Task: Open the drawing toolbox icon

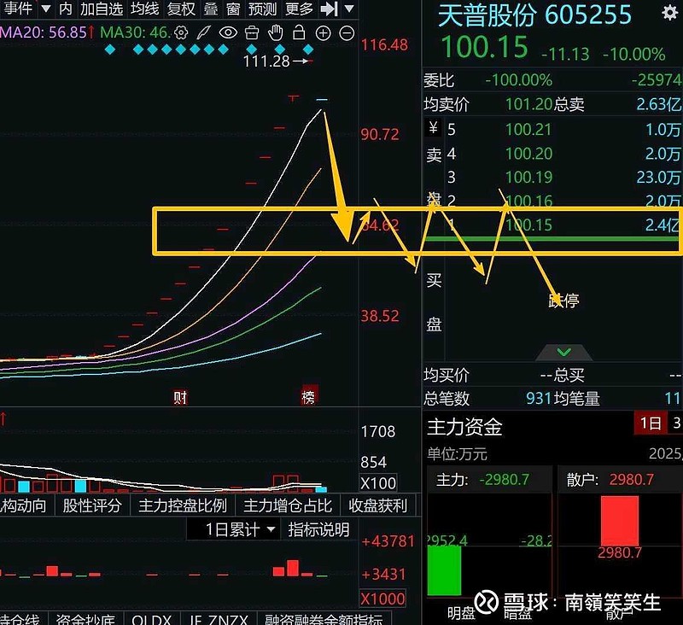Action: coord(251,33)
